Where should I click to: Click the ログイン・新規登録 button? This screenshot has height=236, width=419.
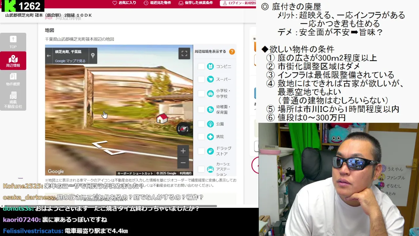pyautogui.click(x=238, y=3)
